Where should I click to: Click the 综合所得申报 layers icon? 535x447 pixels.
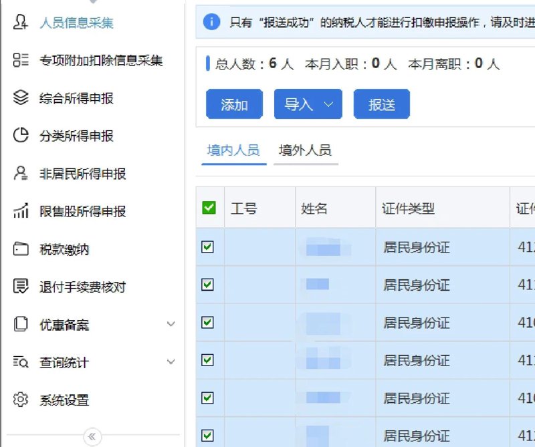click(21, 98)
